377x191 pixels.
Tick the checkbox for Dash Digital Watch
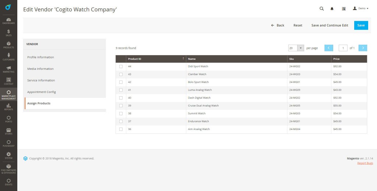[x=121, y=98]
